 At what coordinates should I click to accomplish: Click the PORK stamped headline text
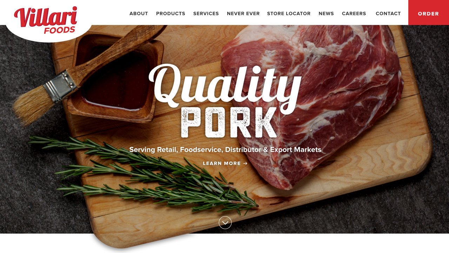click(229, 122)
